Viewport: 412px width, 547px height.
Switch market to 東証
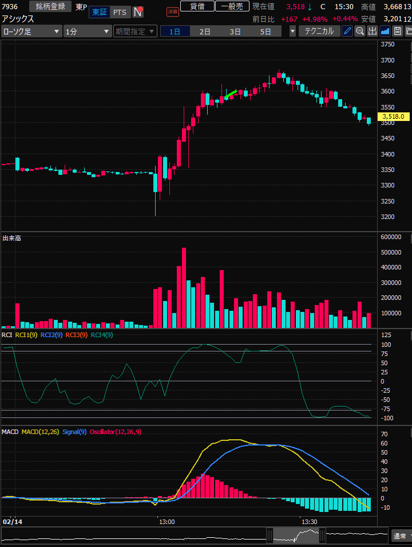click(99, 12)
